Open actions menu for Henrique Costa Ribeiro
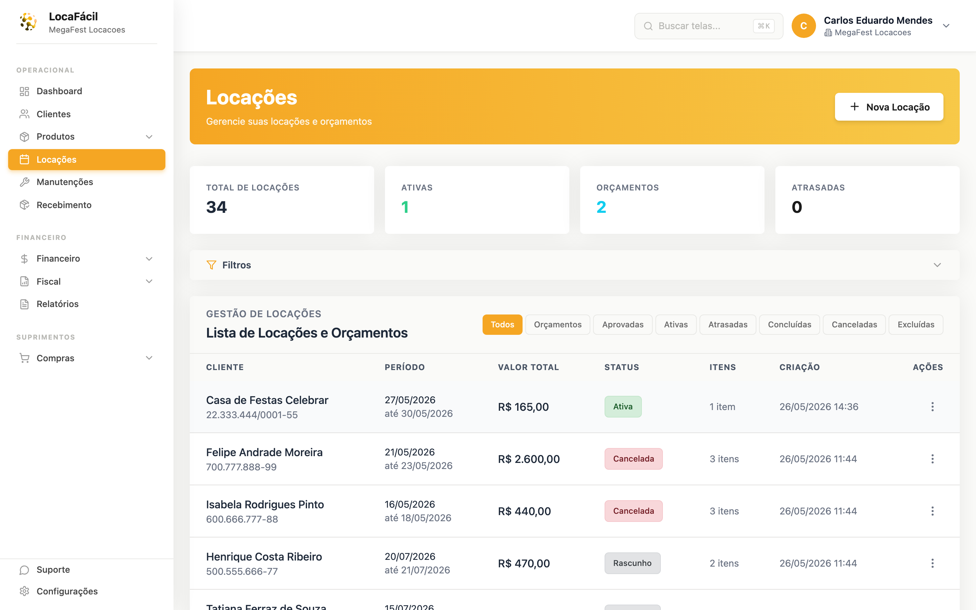 [x=932, y=563]
